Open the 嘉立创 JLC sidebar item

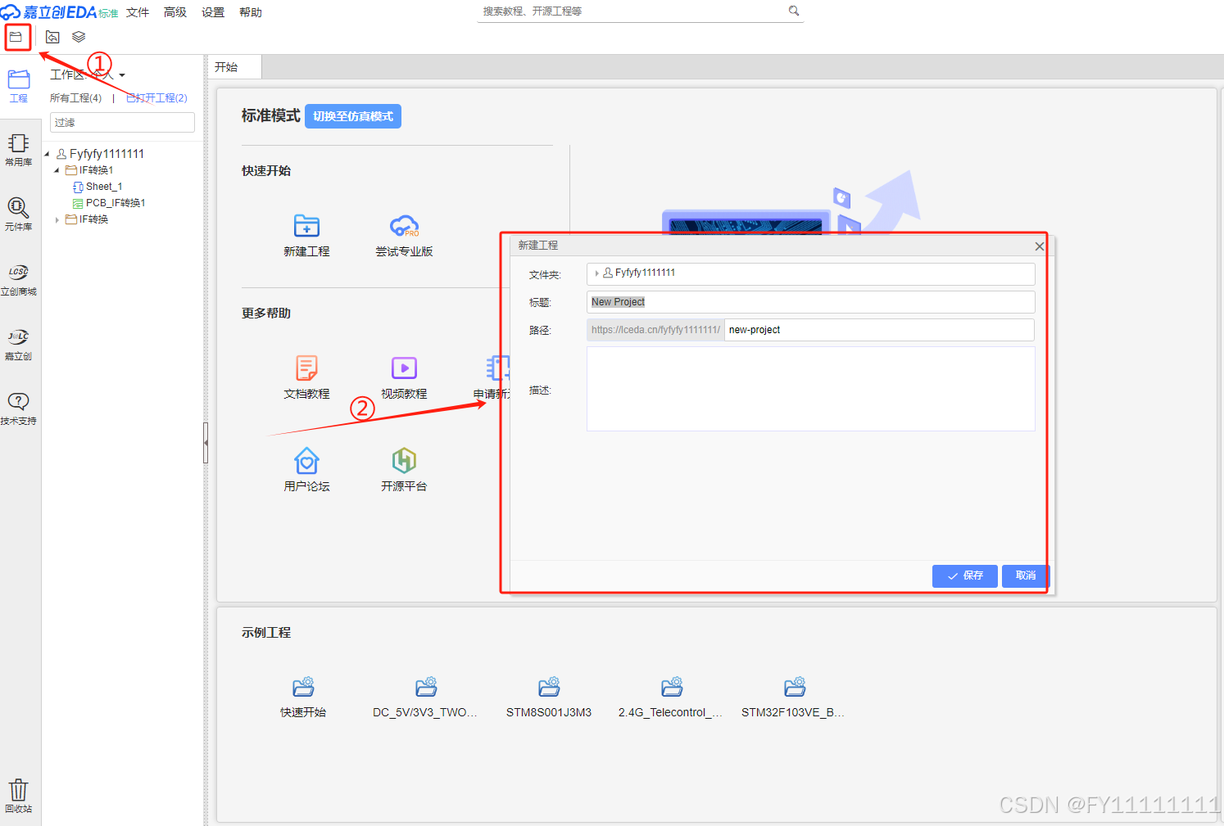click(x=19, y=345)
